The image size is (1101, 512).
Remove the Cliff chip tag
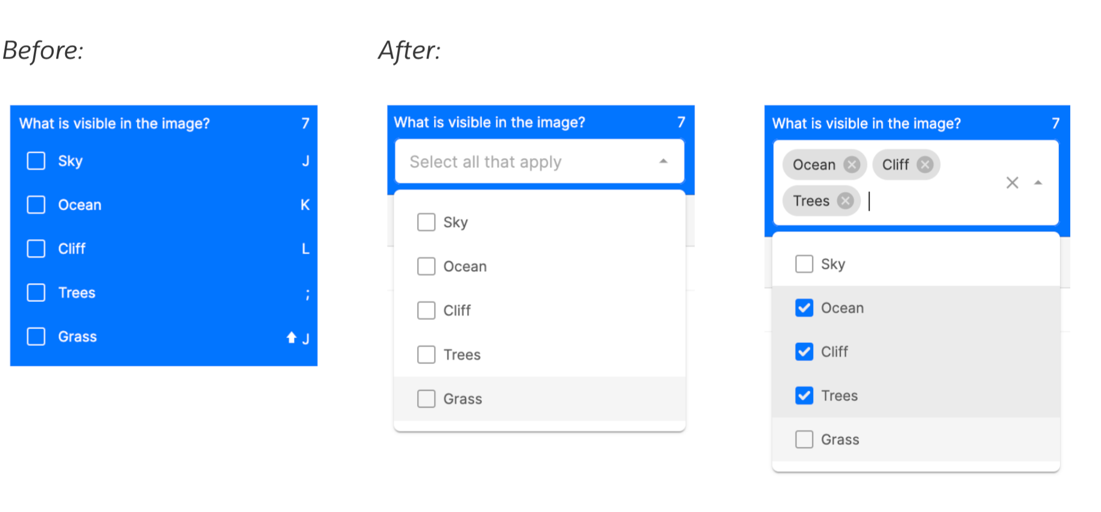925,165
